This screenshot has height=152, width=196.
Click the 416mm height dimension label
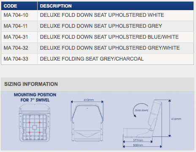(176, 119)
